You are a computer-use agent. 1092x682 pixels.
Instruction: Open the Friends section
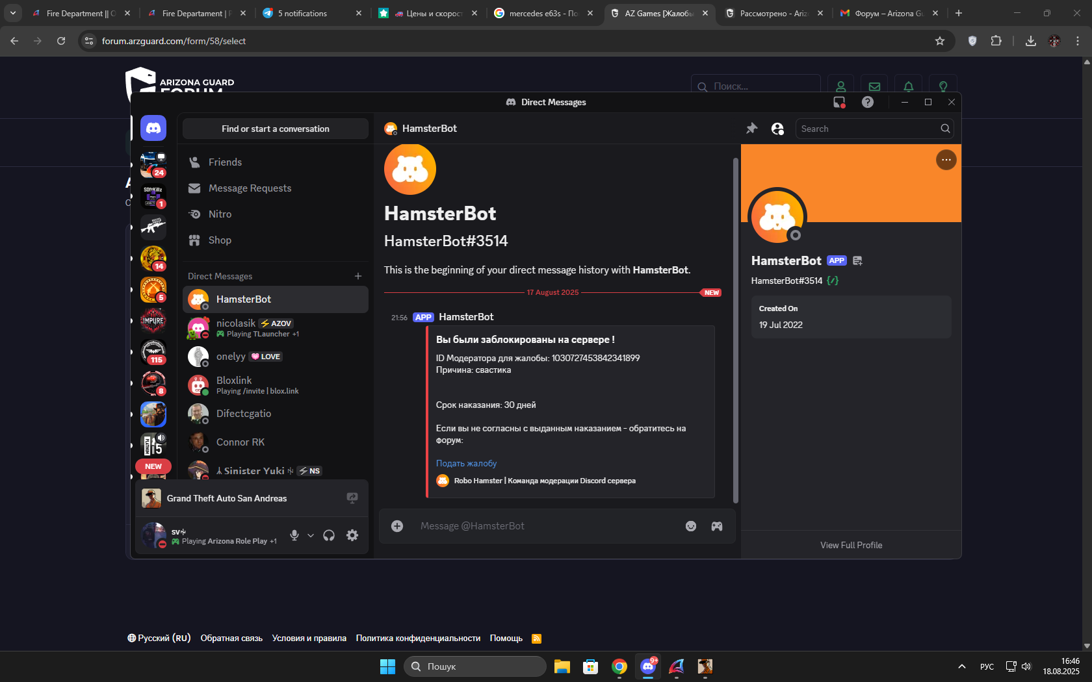tap(276, 162)
